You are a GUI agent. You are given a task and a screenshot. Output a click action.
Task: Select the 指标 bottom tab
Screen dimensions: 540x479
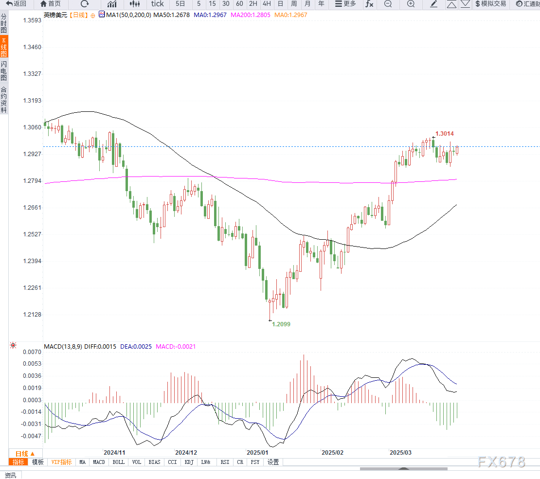click(x=18, y=462)
